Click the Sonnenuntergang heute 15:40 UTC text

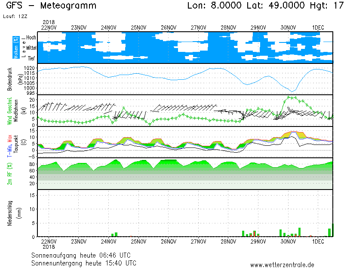tap(84, 263)
